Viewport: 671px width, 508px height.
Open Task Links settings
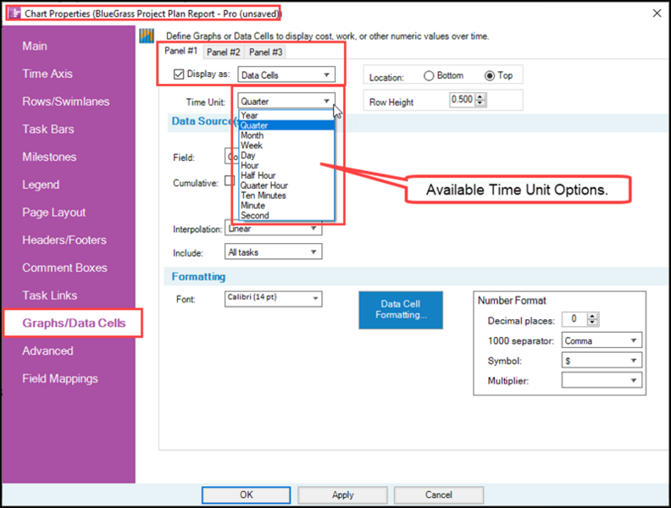click(50, 295)
